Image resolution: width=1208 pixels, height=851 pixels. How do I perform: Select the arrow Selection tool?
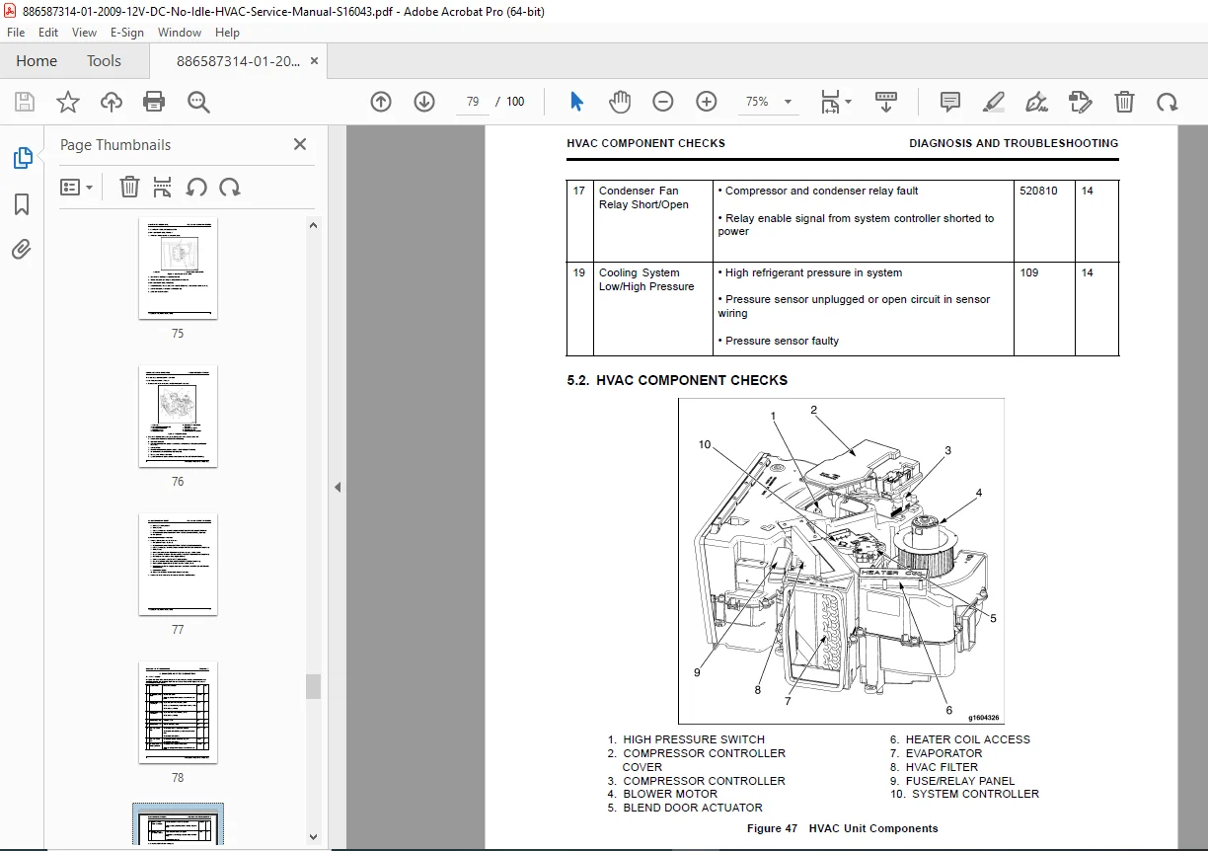coord(577,102)
